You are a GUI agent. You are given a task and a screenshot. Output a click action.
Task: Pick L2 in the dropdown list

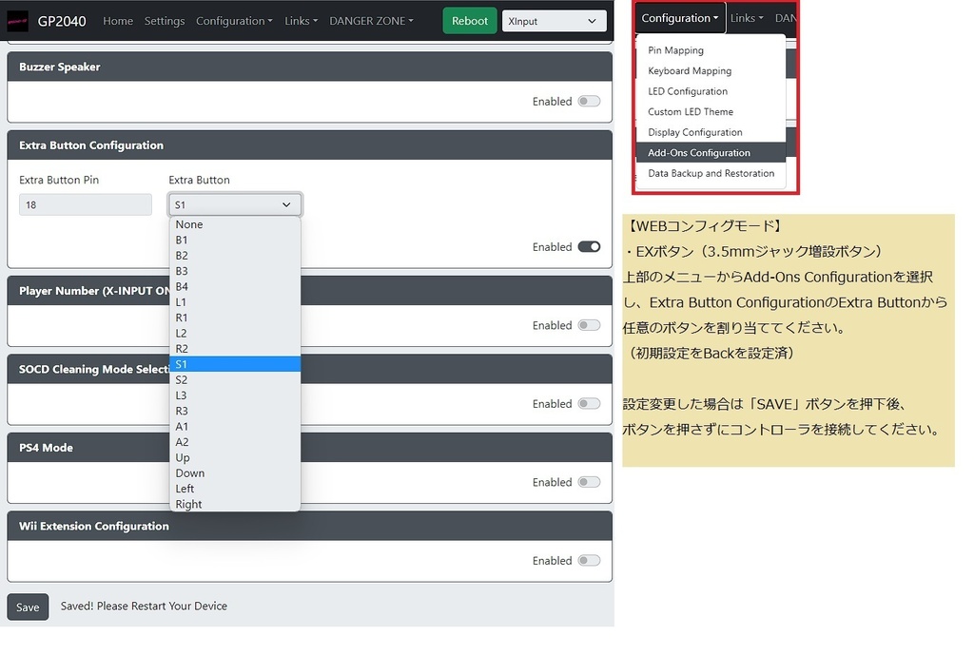tap(235, 334)
